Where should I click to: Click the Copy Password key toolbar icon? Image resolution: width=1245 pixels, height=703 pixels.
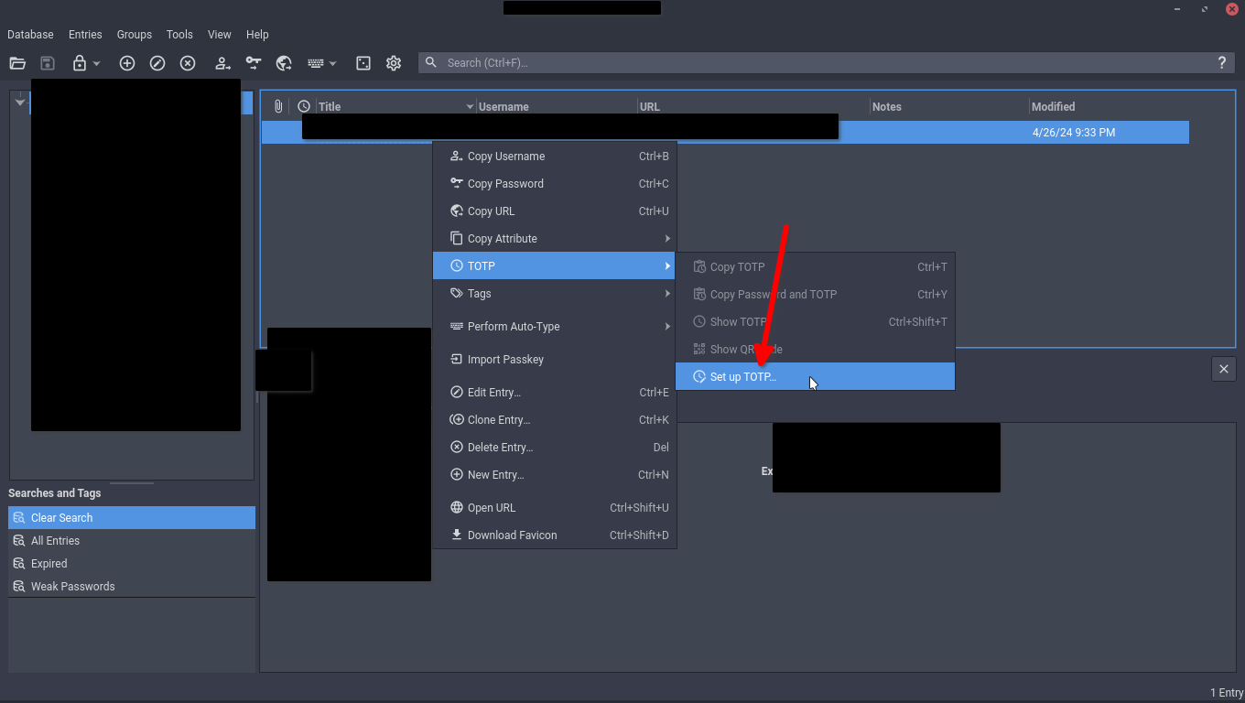tap(254, 63)
